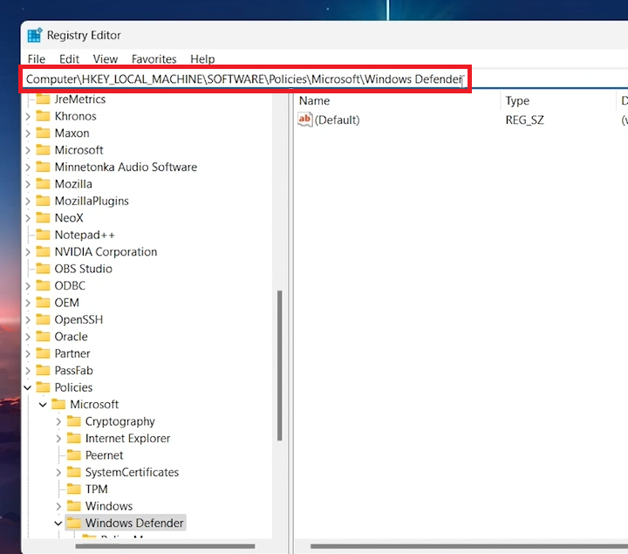628x554 pixels.
Task: Collapse the Policies key
Action: [28, 387]
